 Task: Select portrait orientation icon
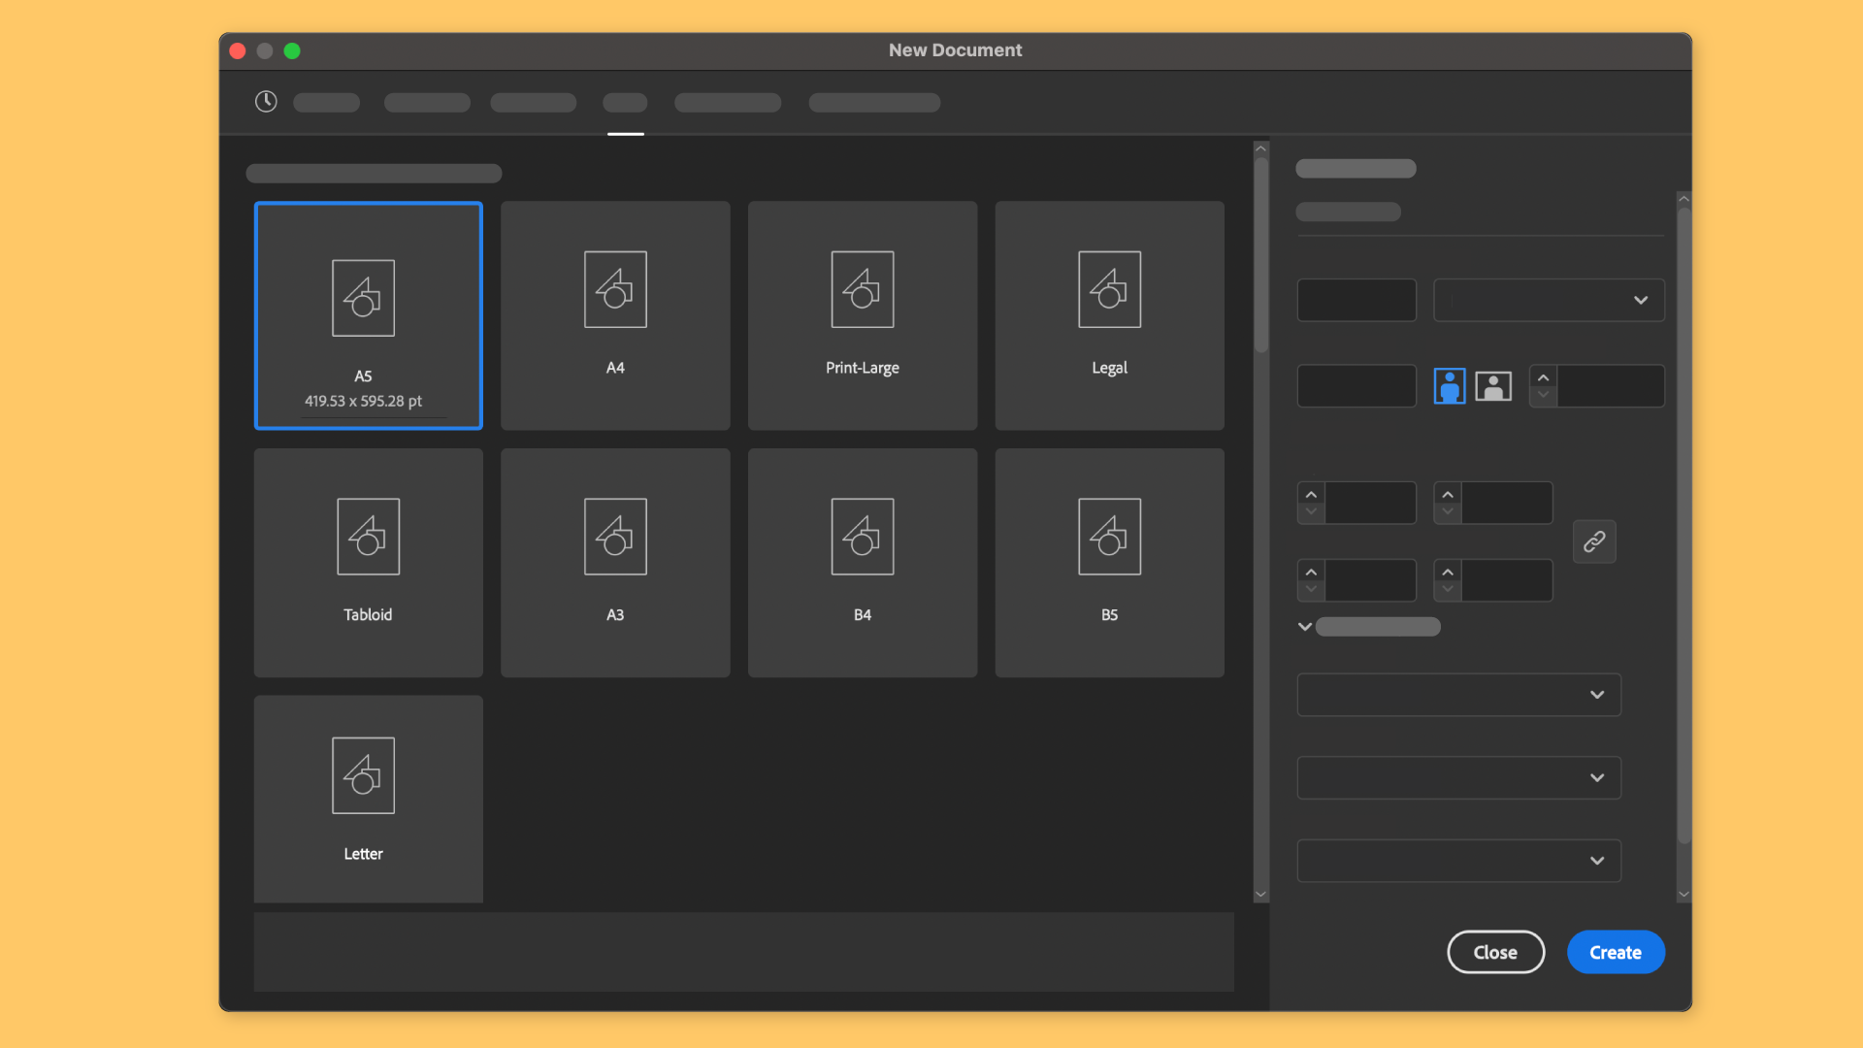pos(1449,386)
